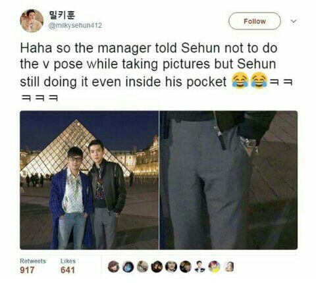This screenshot has width=316, height=283.
Task: Click the eighth liker avatar with yellow background
Action: 214,267
